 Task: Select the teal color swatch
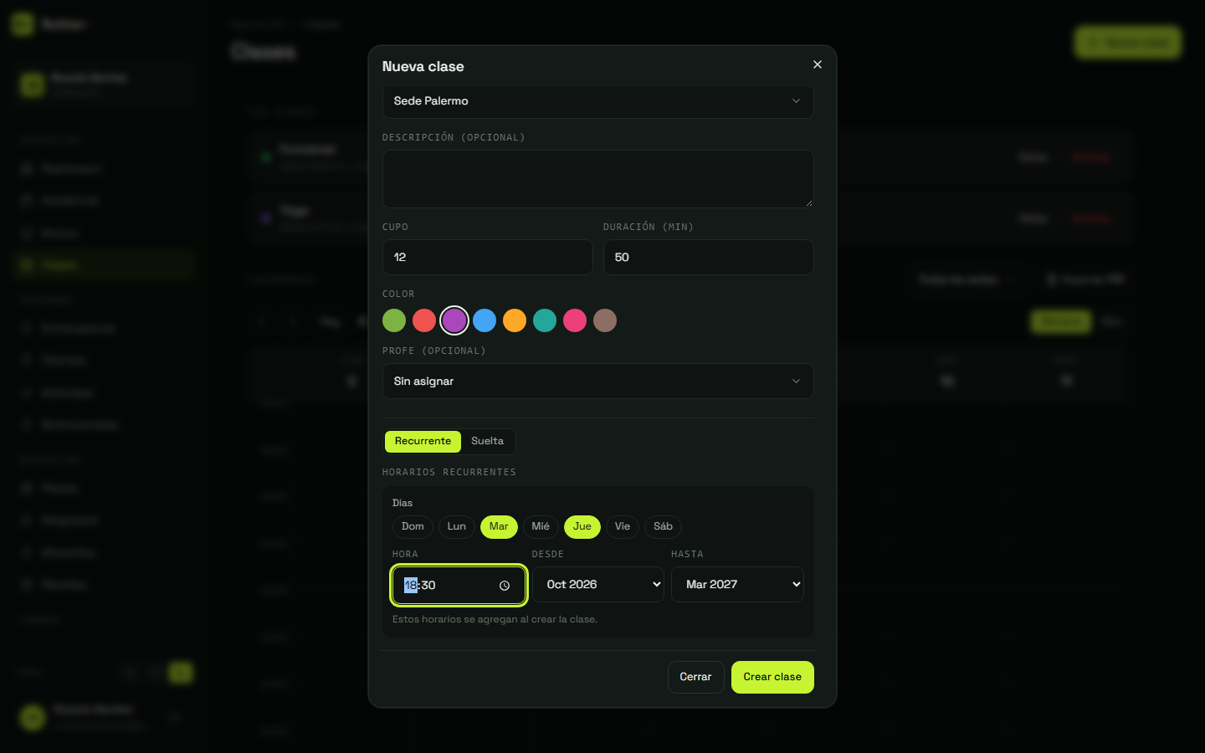[x=545, y=320]
